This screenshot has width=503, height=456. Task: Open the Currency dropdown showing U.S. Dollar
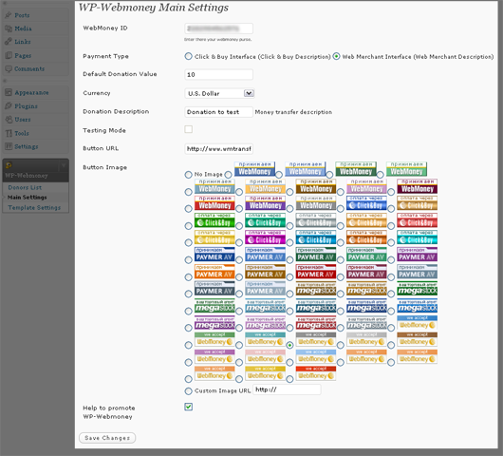(220, 93)
